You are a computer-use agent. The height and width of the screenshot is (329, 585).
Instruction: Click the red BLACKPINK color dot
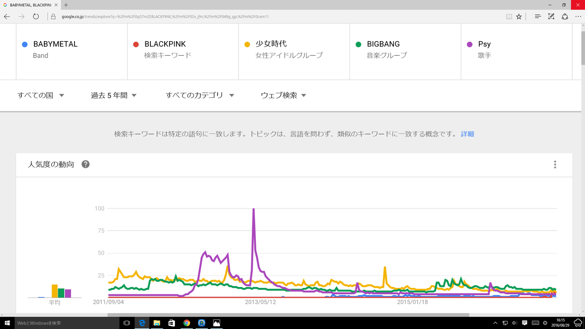coord(136,44)
